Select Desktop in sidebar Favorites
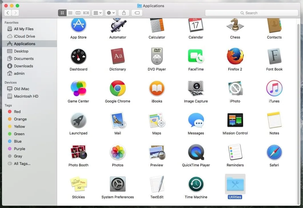 [29, 51]
